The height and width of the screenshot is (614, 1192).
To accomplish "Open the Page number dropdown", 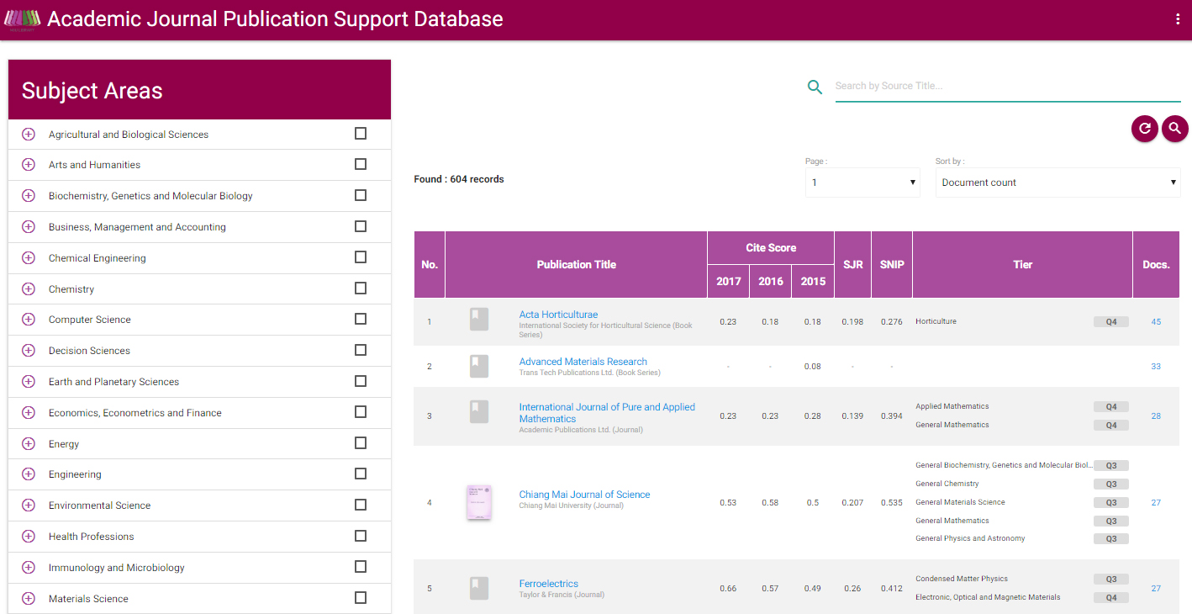I will (862, 183).
